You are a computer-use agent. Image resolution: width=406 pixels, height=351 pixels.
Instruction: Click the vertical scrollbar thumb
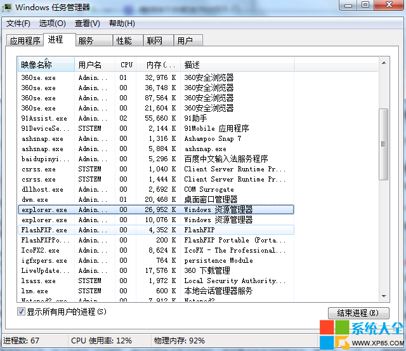point(383,144)
